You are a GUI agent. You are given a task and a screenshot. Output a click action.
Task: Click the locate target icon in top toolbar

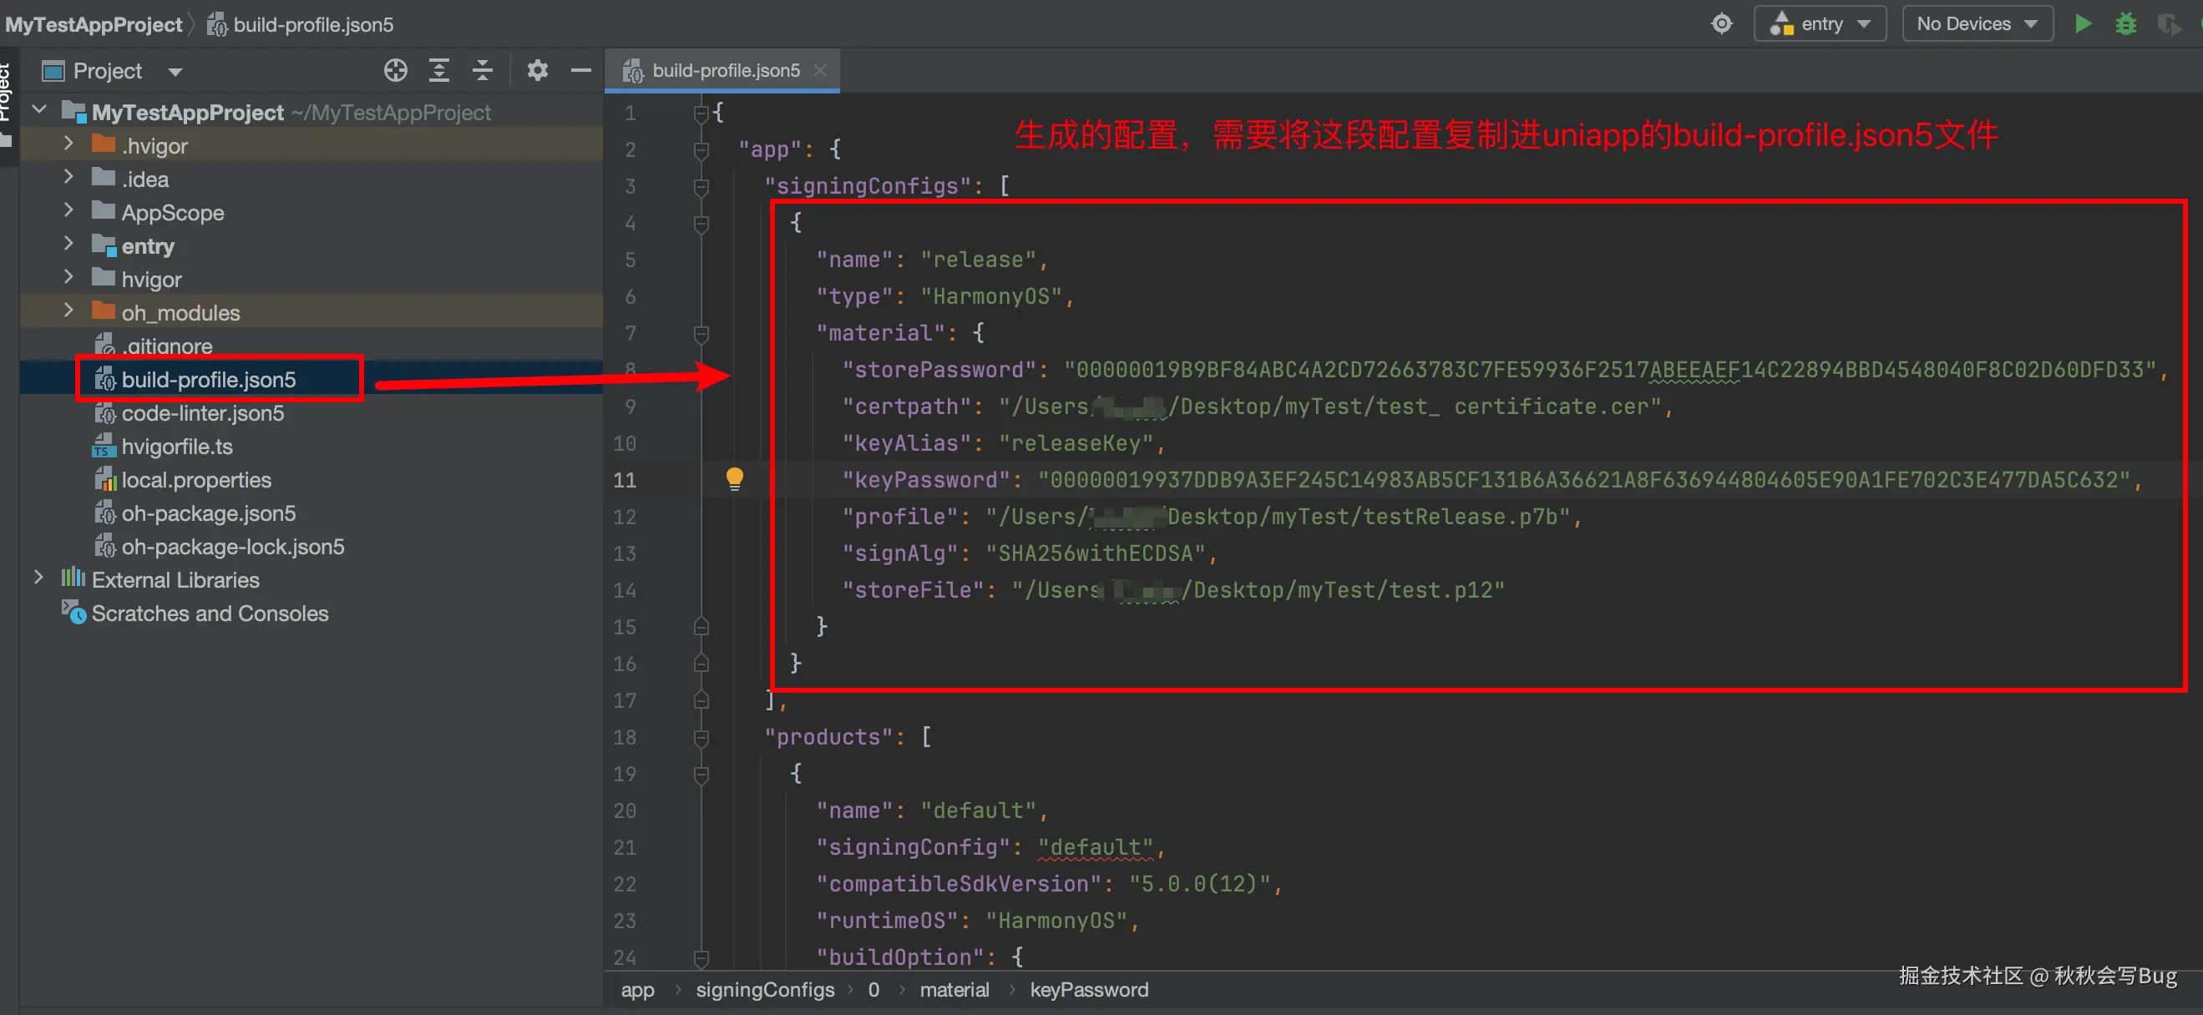[x=1721, y=24]
